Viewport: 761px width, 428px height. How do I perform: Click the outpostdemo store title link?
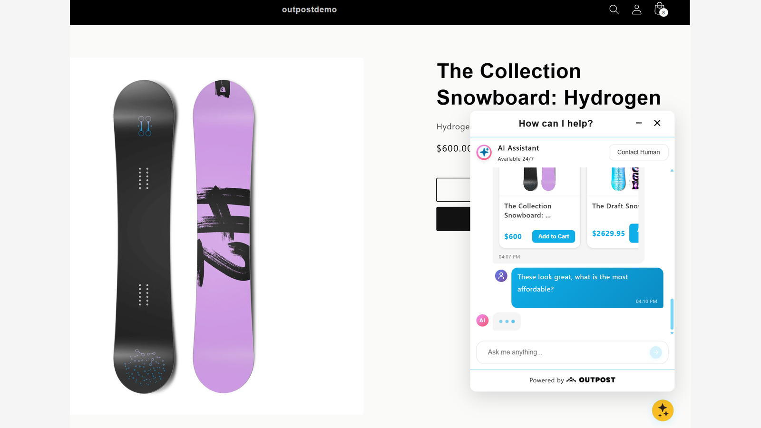[309, 10]
